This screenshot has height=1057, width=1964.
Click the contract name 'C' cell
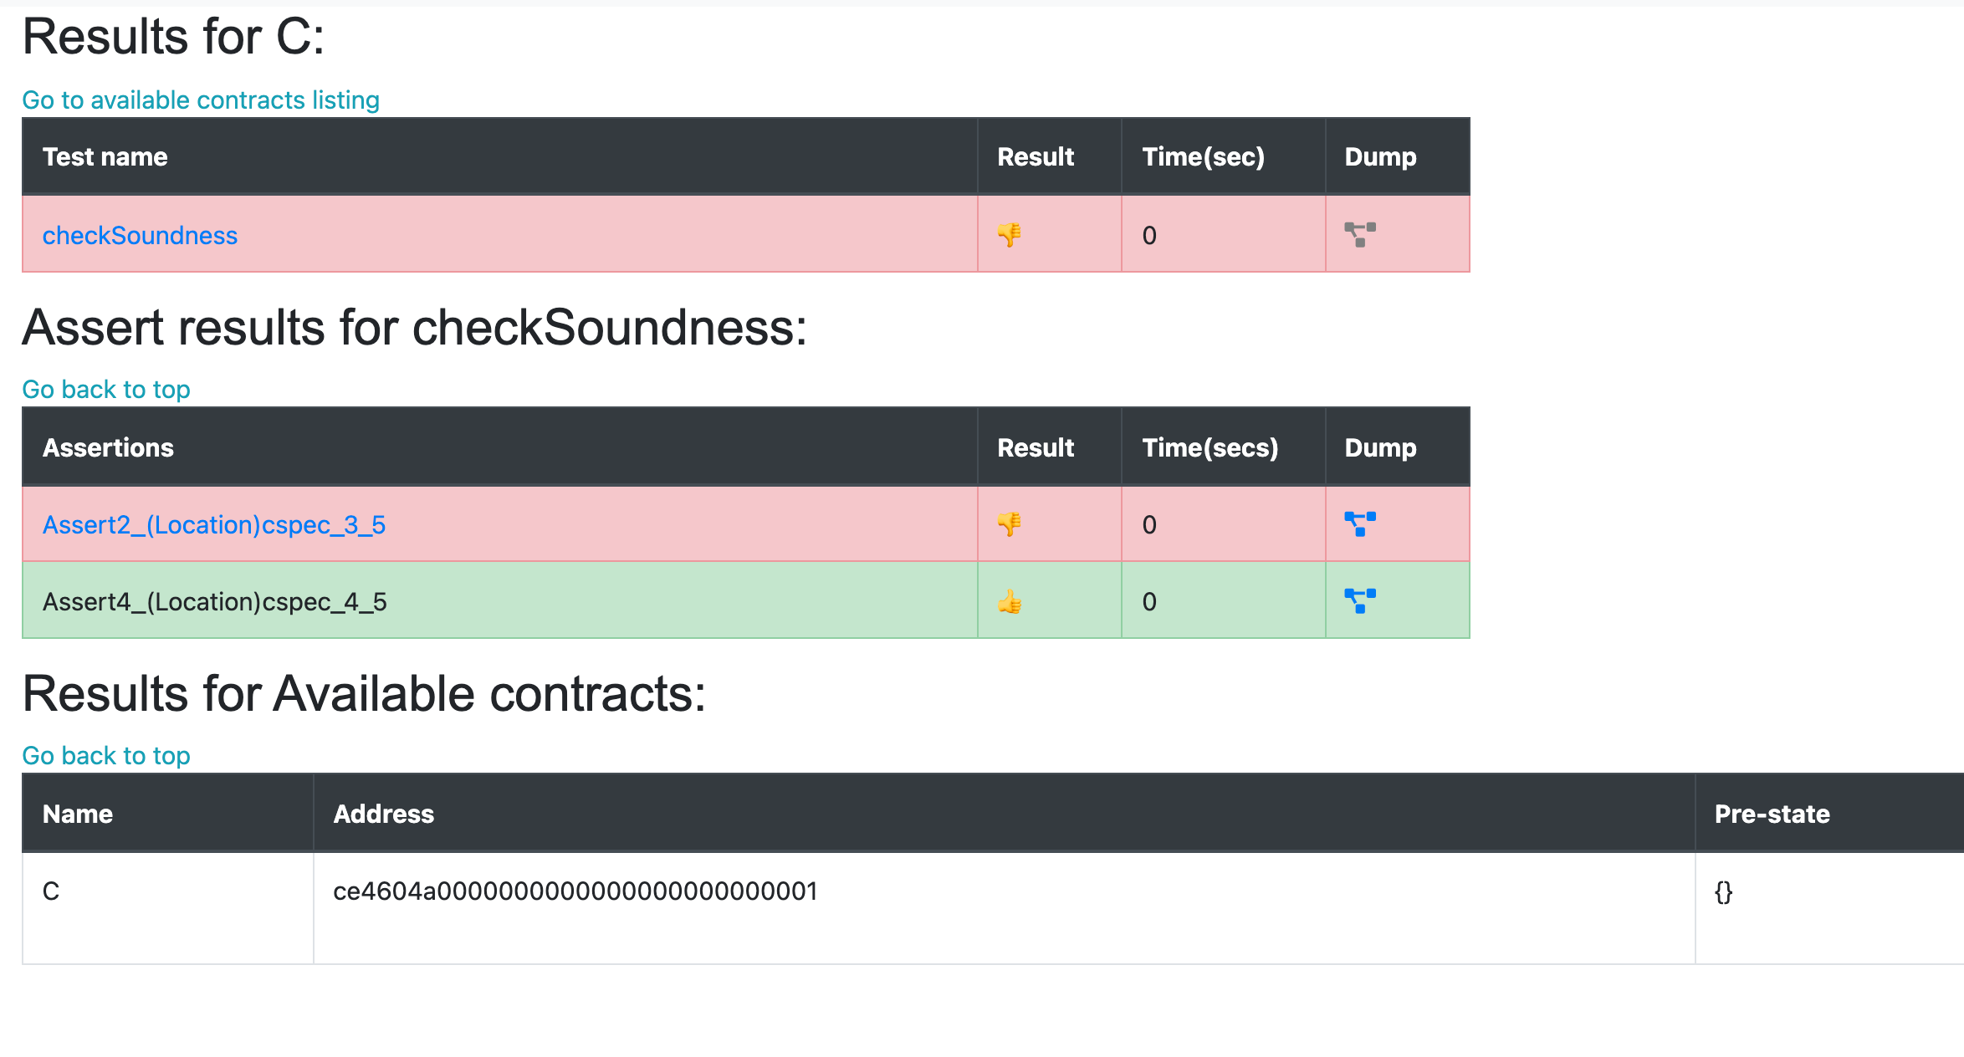[x=51, y=891]
